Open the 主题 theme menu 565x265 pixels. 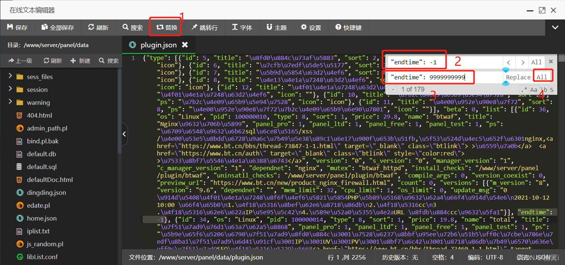click(x=276, y=28)
